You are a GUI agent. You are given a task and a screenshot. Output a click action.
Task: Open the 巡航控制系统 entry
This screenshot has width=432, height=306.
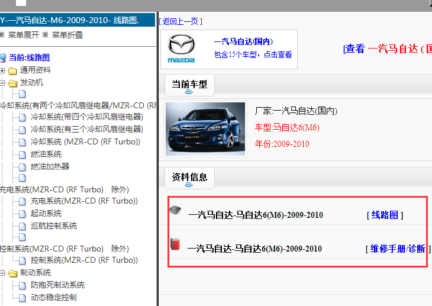(54, 226)
